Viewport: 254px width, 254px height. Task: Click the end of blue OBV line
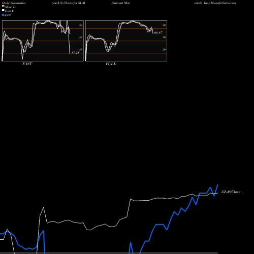pos(218,185)
